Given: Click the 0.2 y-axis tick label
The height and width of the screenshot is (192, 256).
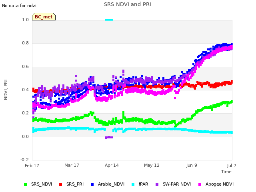Looking at the screenshot, I should pos(25,113).
